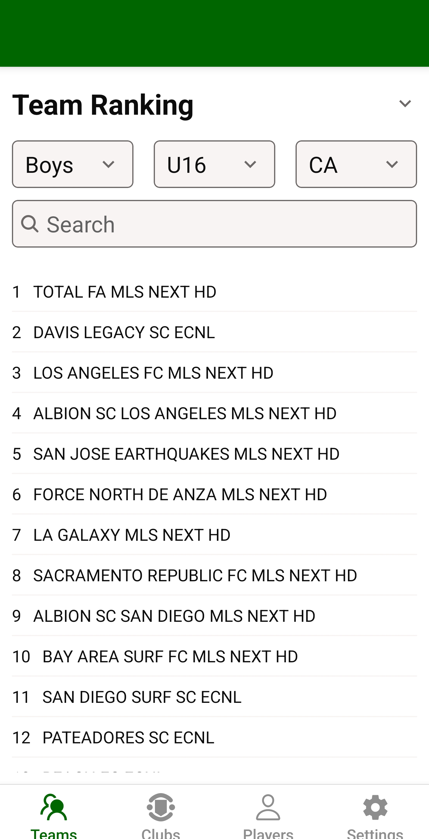Select Bay Area Surf FC team

click(170, 657)
